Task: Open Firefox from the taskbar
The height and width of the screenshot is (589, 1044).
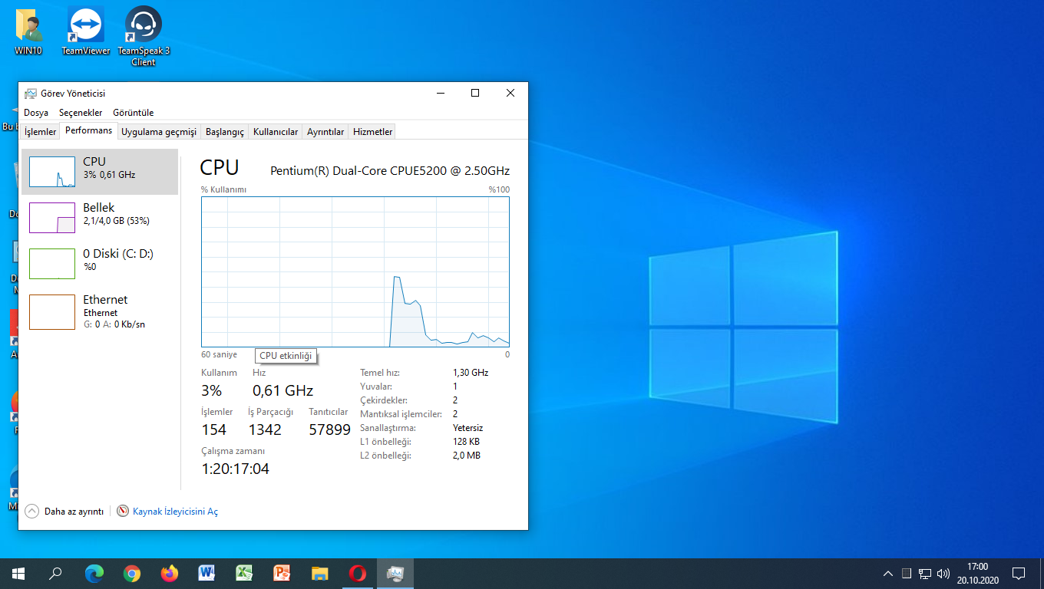Action: pos(170,573)
